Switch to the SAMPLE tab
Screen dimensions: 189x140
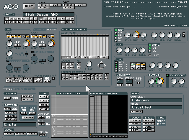coord(39,29)
